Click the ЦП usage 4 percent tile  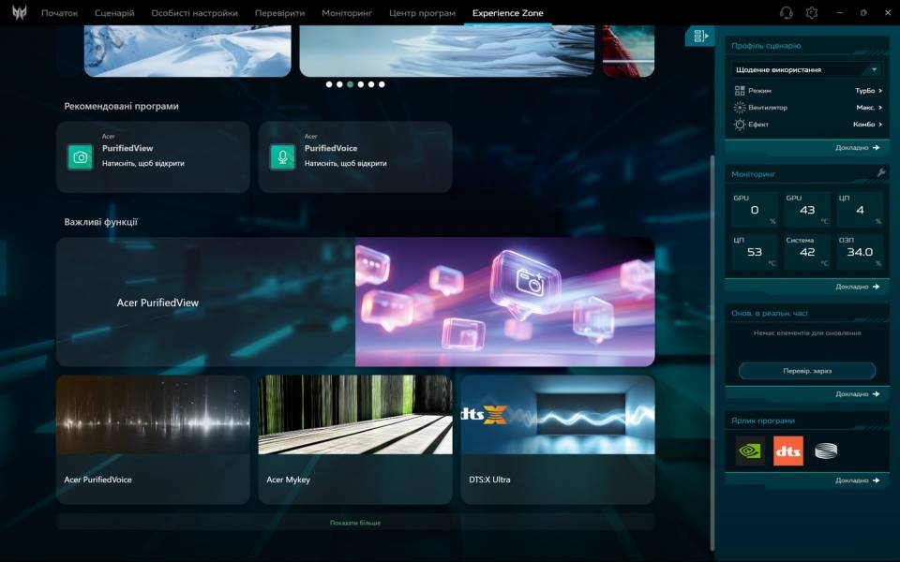(x=860, y=210)
